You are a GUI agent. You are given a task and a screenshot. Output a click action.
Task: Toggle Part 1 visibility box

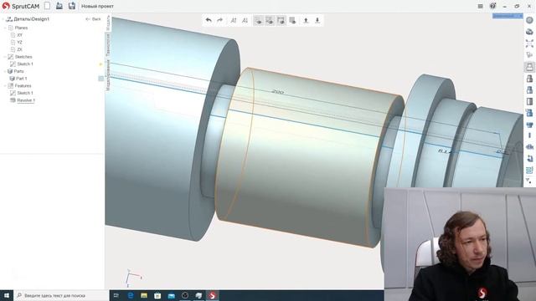pos(100,79)
